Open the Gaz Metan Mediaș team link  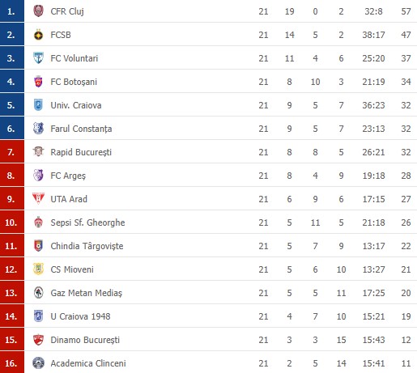tap(87, 293)
